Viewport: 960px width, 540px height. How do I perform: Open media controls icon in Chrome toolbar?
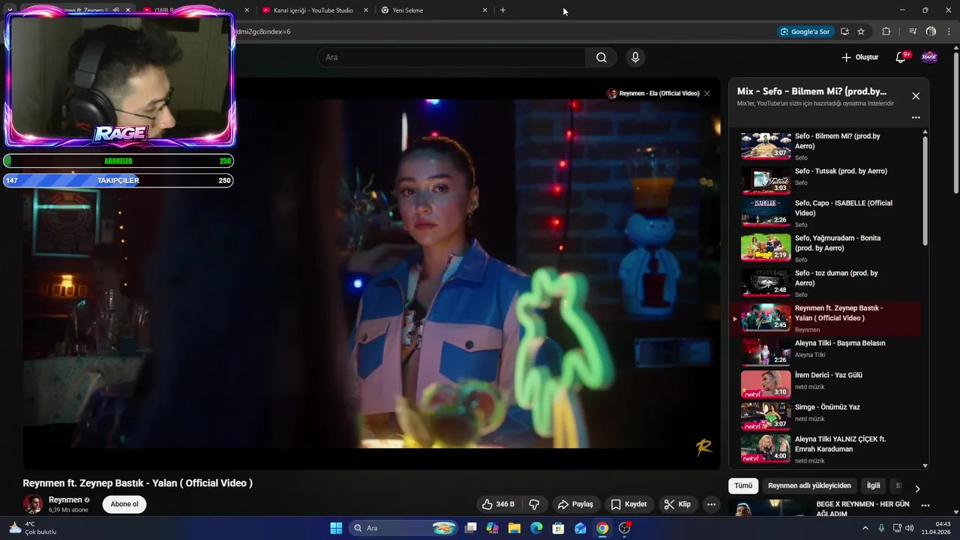[x=913, y=31]
